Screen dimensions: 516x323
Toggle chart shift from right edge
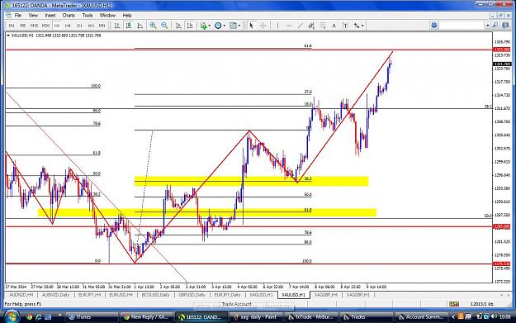190,26
